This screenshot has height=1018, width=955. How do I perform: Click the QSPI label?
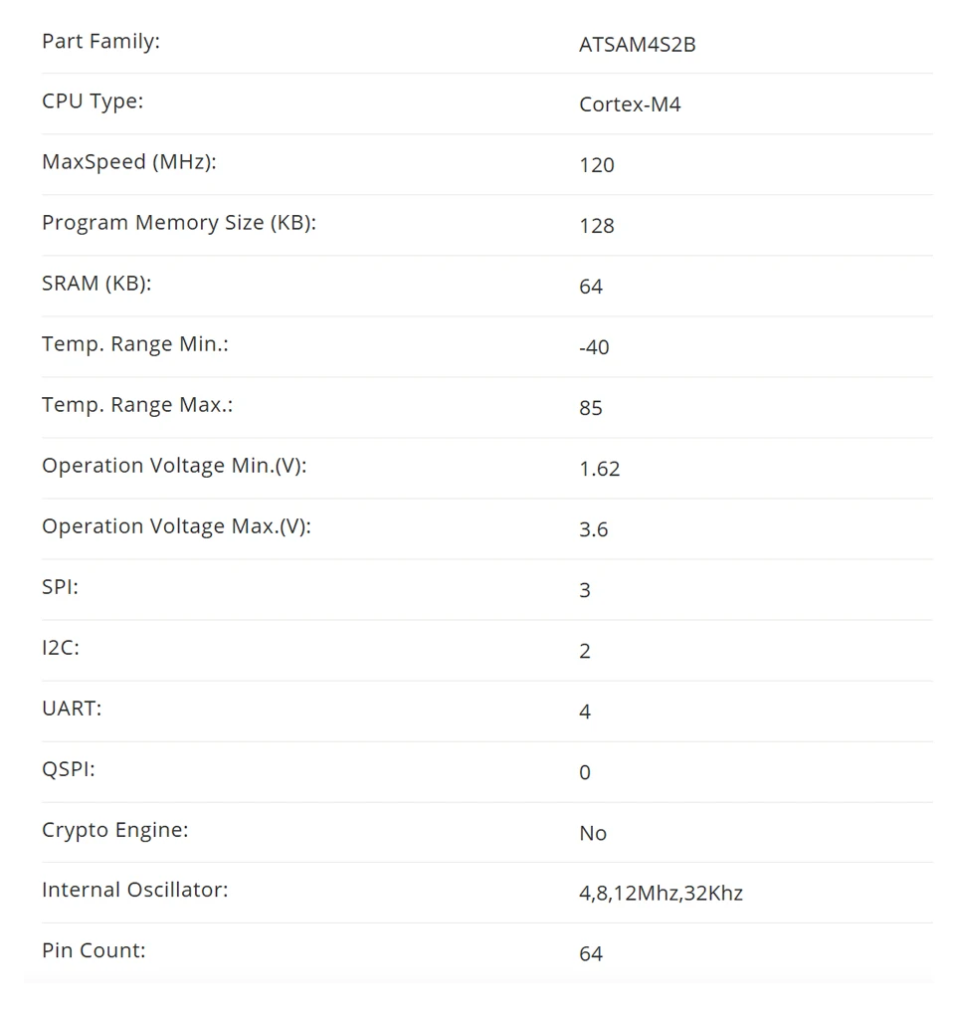(69, 769)
